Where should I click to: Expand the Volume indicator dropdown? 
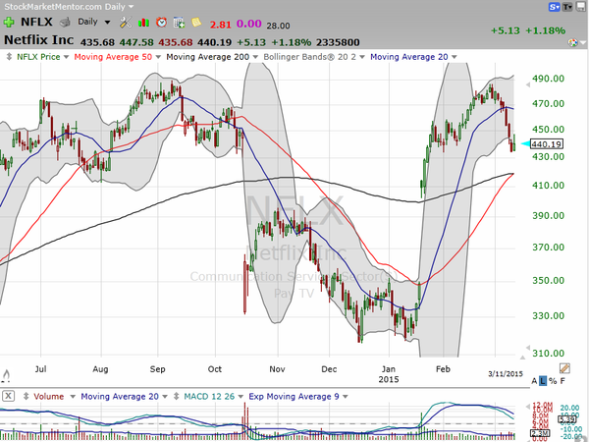73,397
